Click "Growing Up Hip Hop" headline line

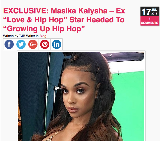[44, 29]
